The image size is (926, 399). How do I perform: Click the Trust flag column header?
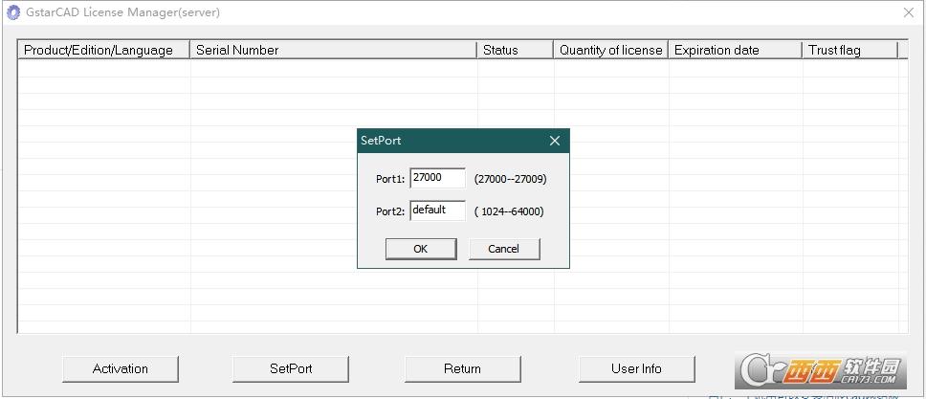tap(850, 51)
